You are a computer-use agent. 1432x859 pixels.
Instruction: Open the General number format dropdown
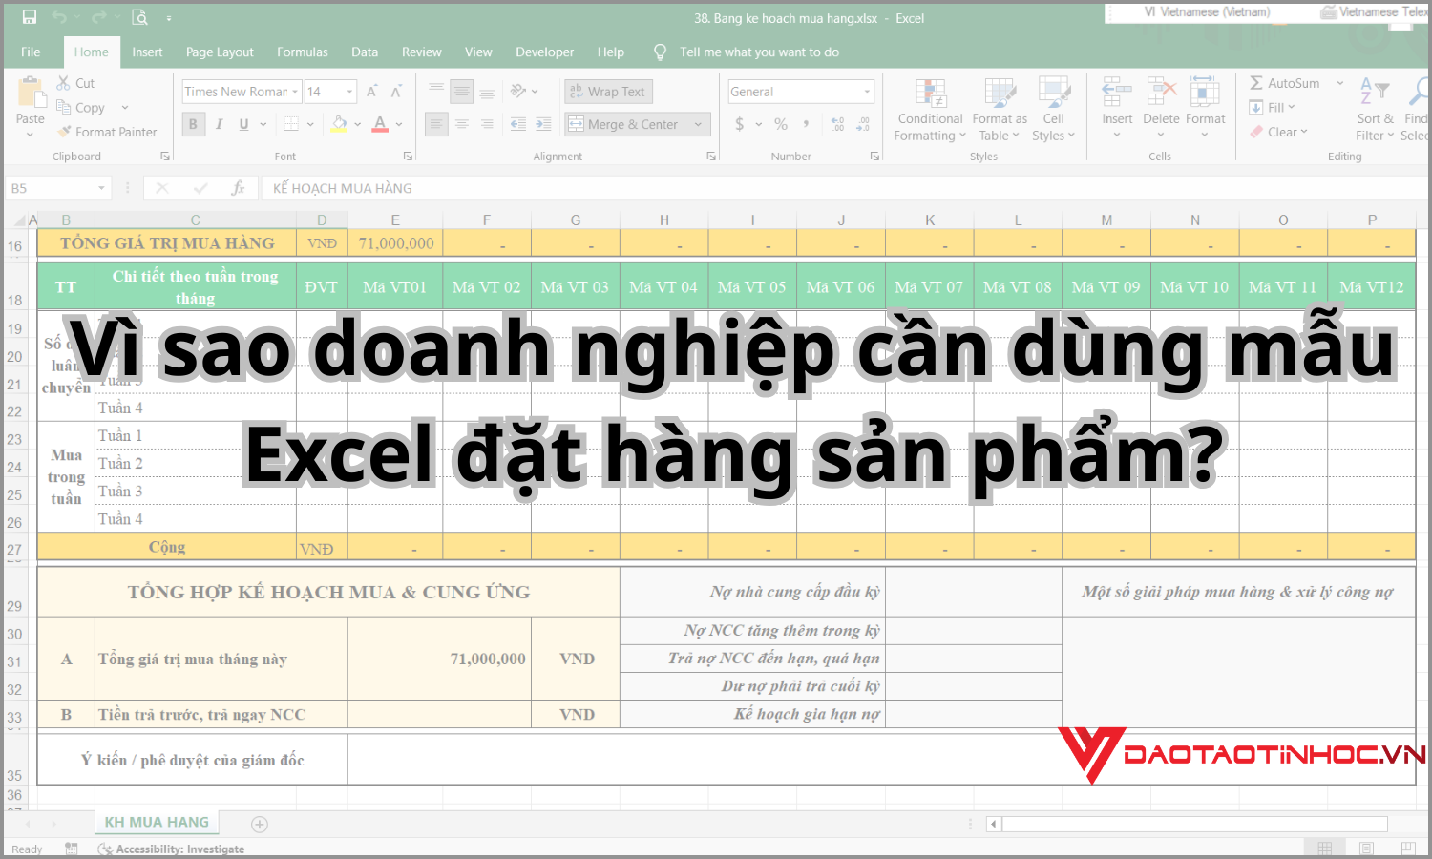(867, 92)
